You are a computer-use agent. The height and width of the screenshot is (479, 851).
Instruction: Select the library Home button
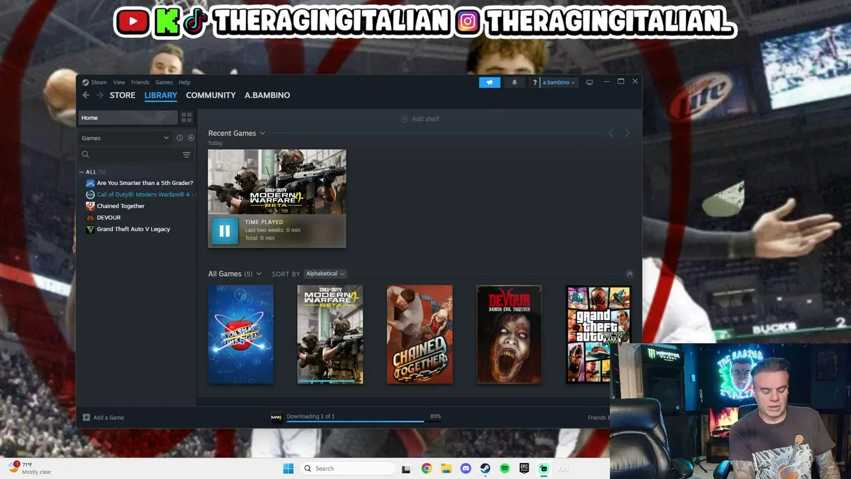pos(127,118)
